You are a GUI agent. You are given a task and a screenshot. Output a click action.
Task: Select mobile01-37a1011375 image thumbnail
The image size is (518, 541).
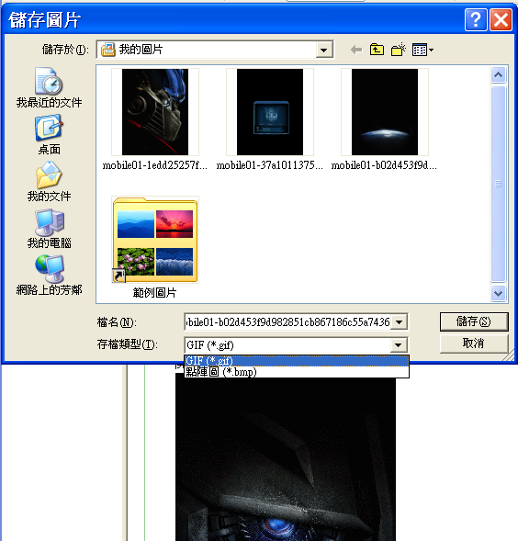pos(269,112)
